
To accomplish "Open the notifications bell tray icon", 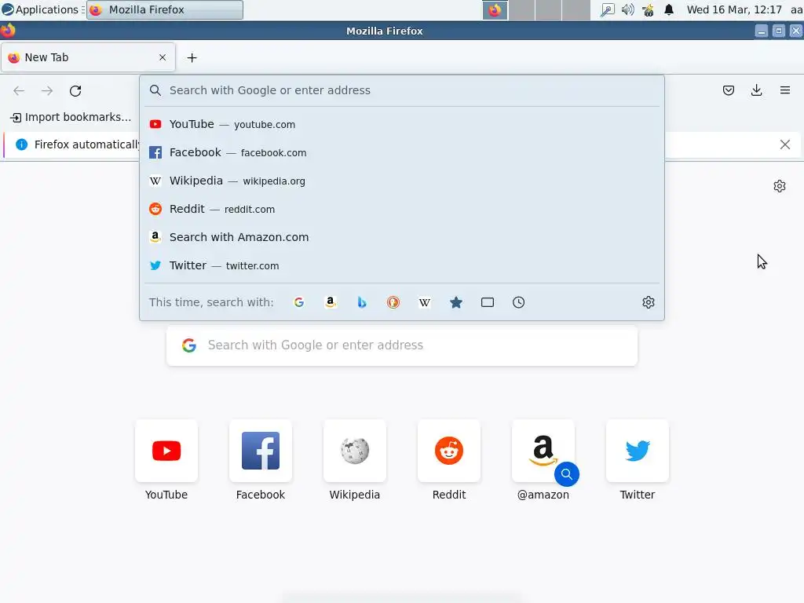I will click(669, 9).
